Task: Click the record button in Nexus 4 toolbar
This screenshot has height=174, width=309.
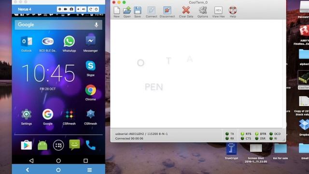Action: (60, 9)
